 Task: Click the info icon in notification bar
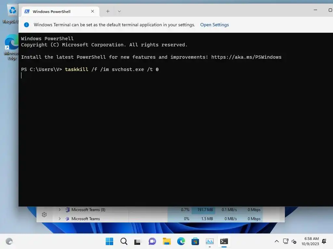click(27, 25)
